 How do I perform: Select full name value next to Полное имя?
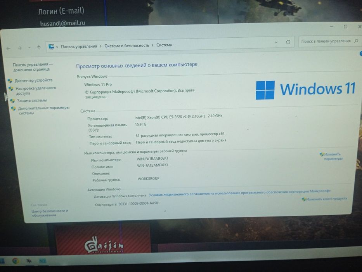click(x=152, y=166)
